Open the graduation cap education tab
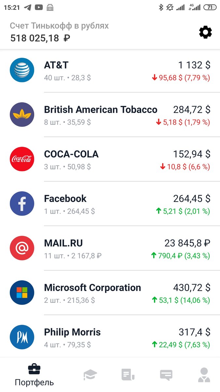The width and height of the screenshot is (220, 392). click(x=90, y=375)
